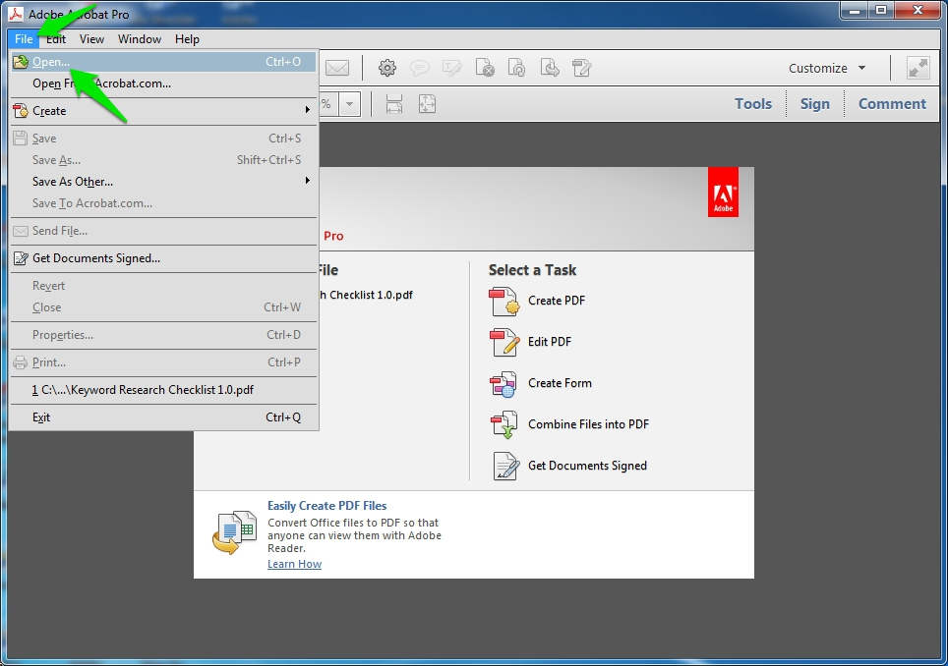Open document settings via the gear icon

click(x=386, y=68)
